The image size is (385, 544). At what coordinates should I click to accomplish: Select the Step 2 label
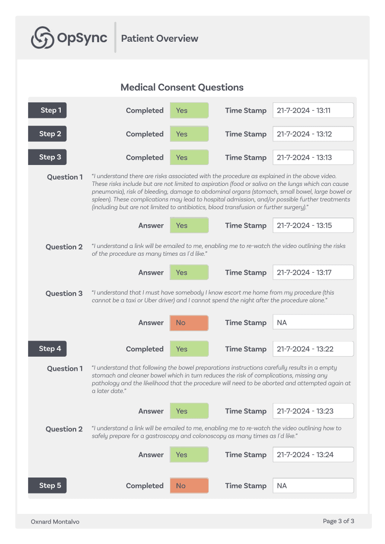[47, 134]
